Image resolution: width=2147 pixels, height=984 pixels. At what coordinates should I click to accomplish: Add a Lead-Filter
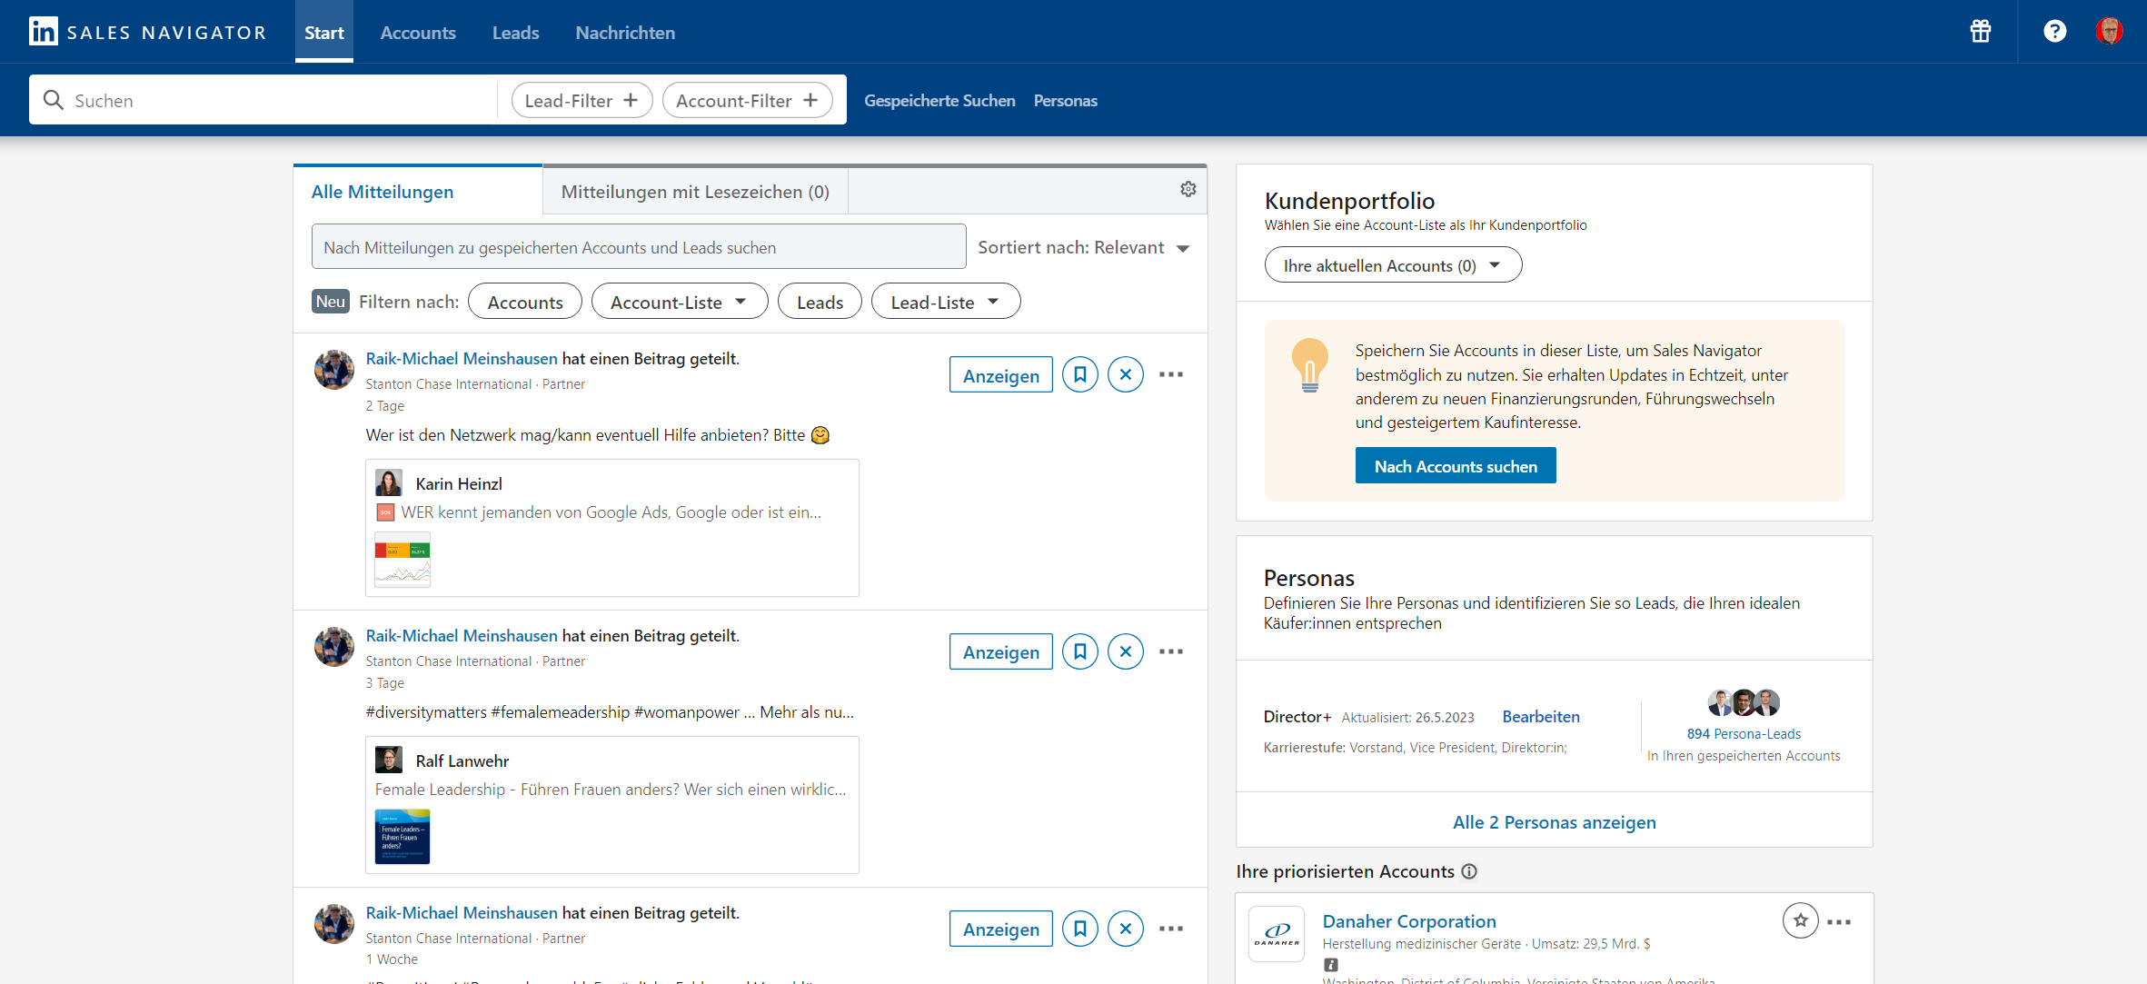(x=581, y=100)
